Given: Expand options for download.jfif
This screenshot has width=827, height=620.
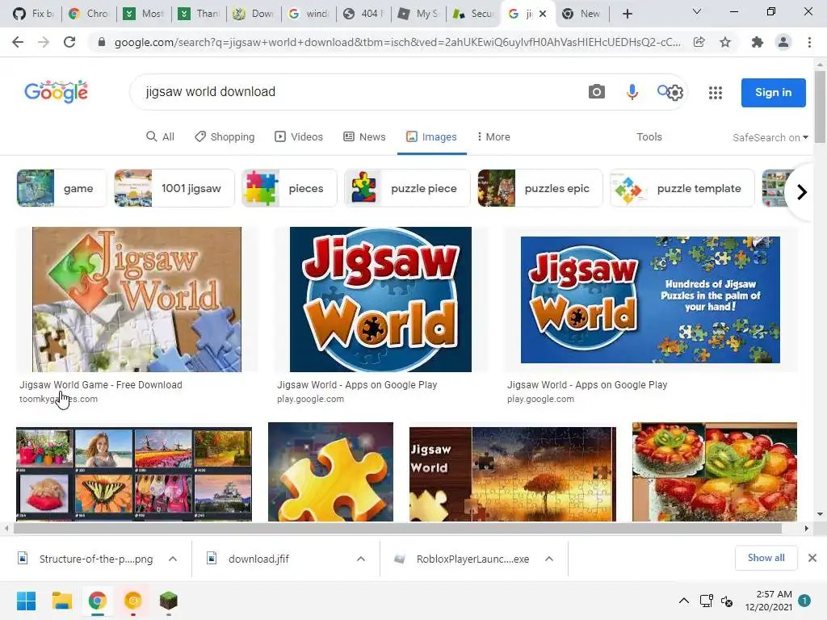Looking at the screenshot, I should [361, 559].
